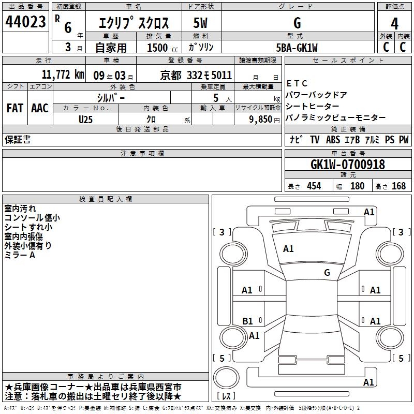Click the 注意事項欄 header
The image size is (414, 414).
coord(142,153)
